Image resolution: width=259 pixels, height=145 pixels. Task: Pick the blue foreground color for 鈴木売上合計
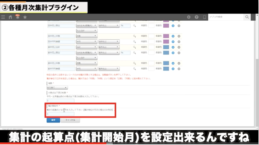166,47
